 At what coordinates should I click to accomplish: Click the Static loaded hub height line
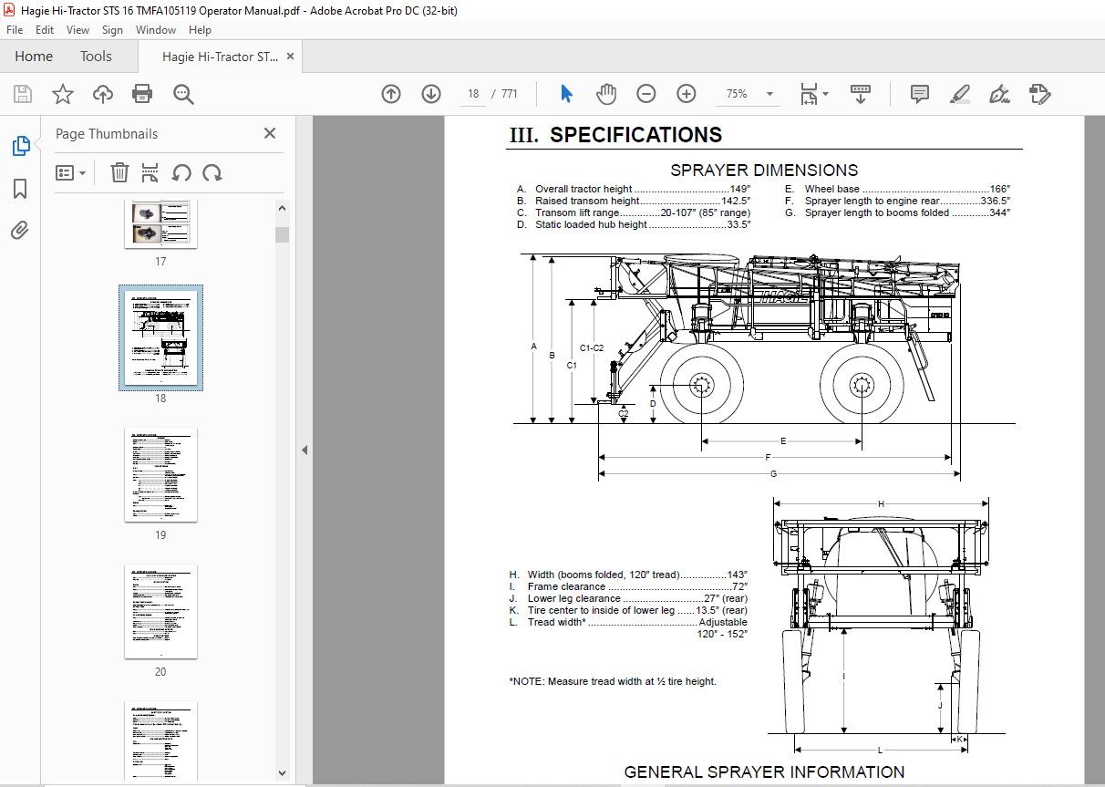pyautogui.click(x=634, y=224)
